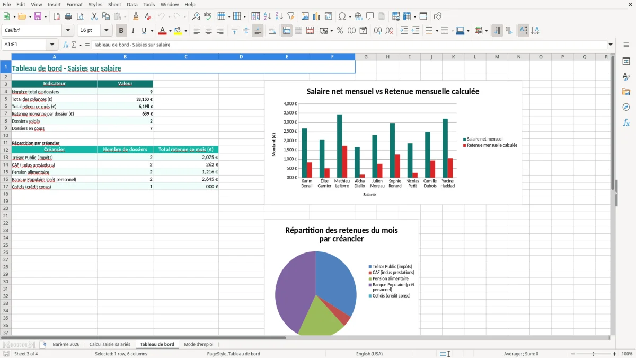This screenshot has height=358, width=636.
Task: Switch to the Calcul saisie salariés tab
Action: 110,344
